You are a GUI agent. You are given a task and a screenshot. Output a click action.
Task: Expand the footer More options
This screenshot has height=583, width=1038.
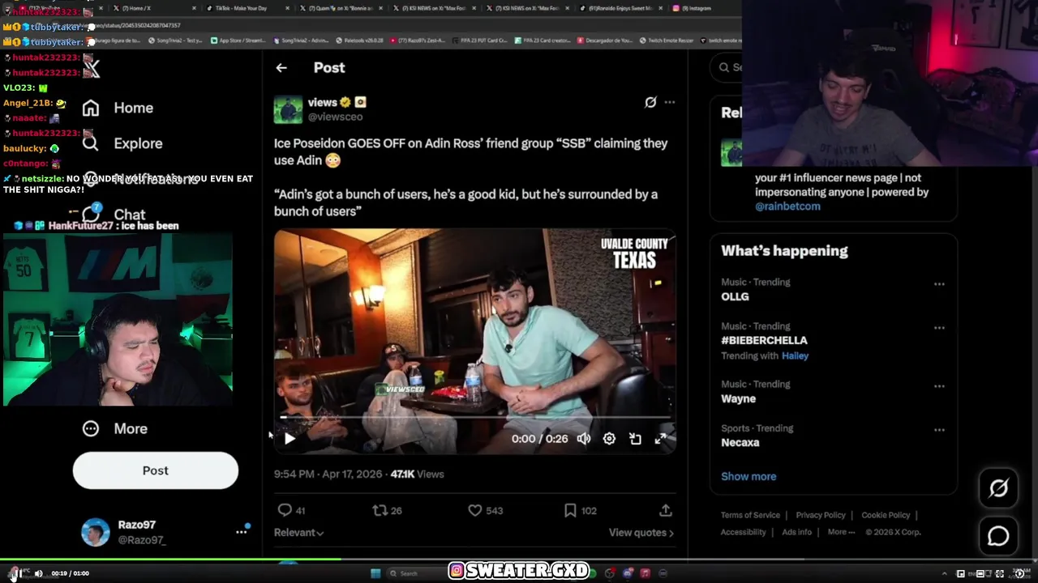841,532
